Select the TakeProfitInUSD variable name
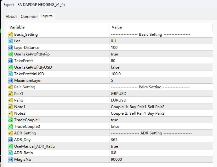This screenshot has width=217, height=167. point(29,74)
